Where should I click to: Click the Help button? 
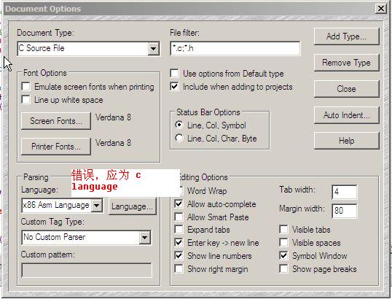tap(346, 141)
